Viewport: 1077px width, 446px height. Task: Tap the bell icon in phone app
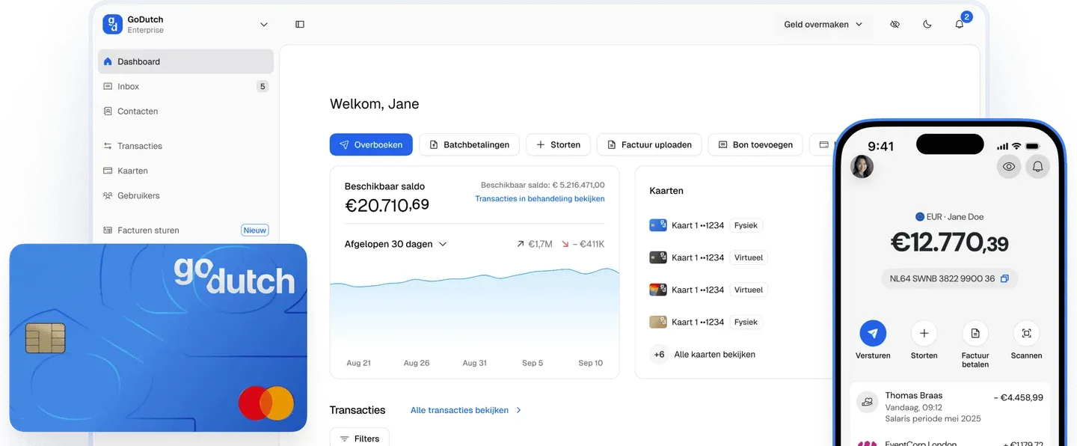[1038, 166]
